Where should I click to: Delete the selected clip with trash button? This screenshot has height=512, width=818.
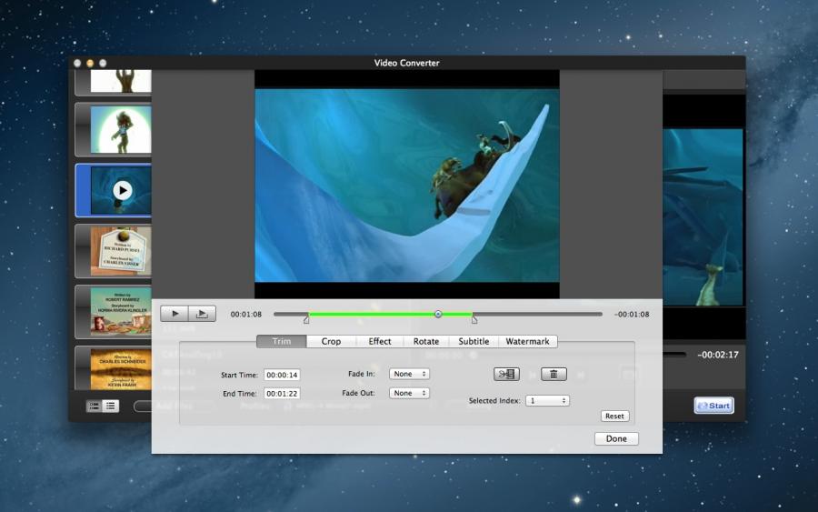click(x=554, y=374)
